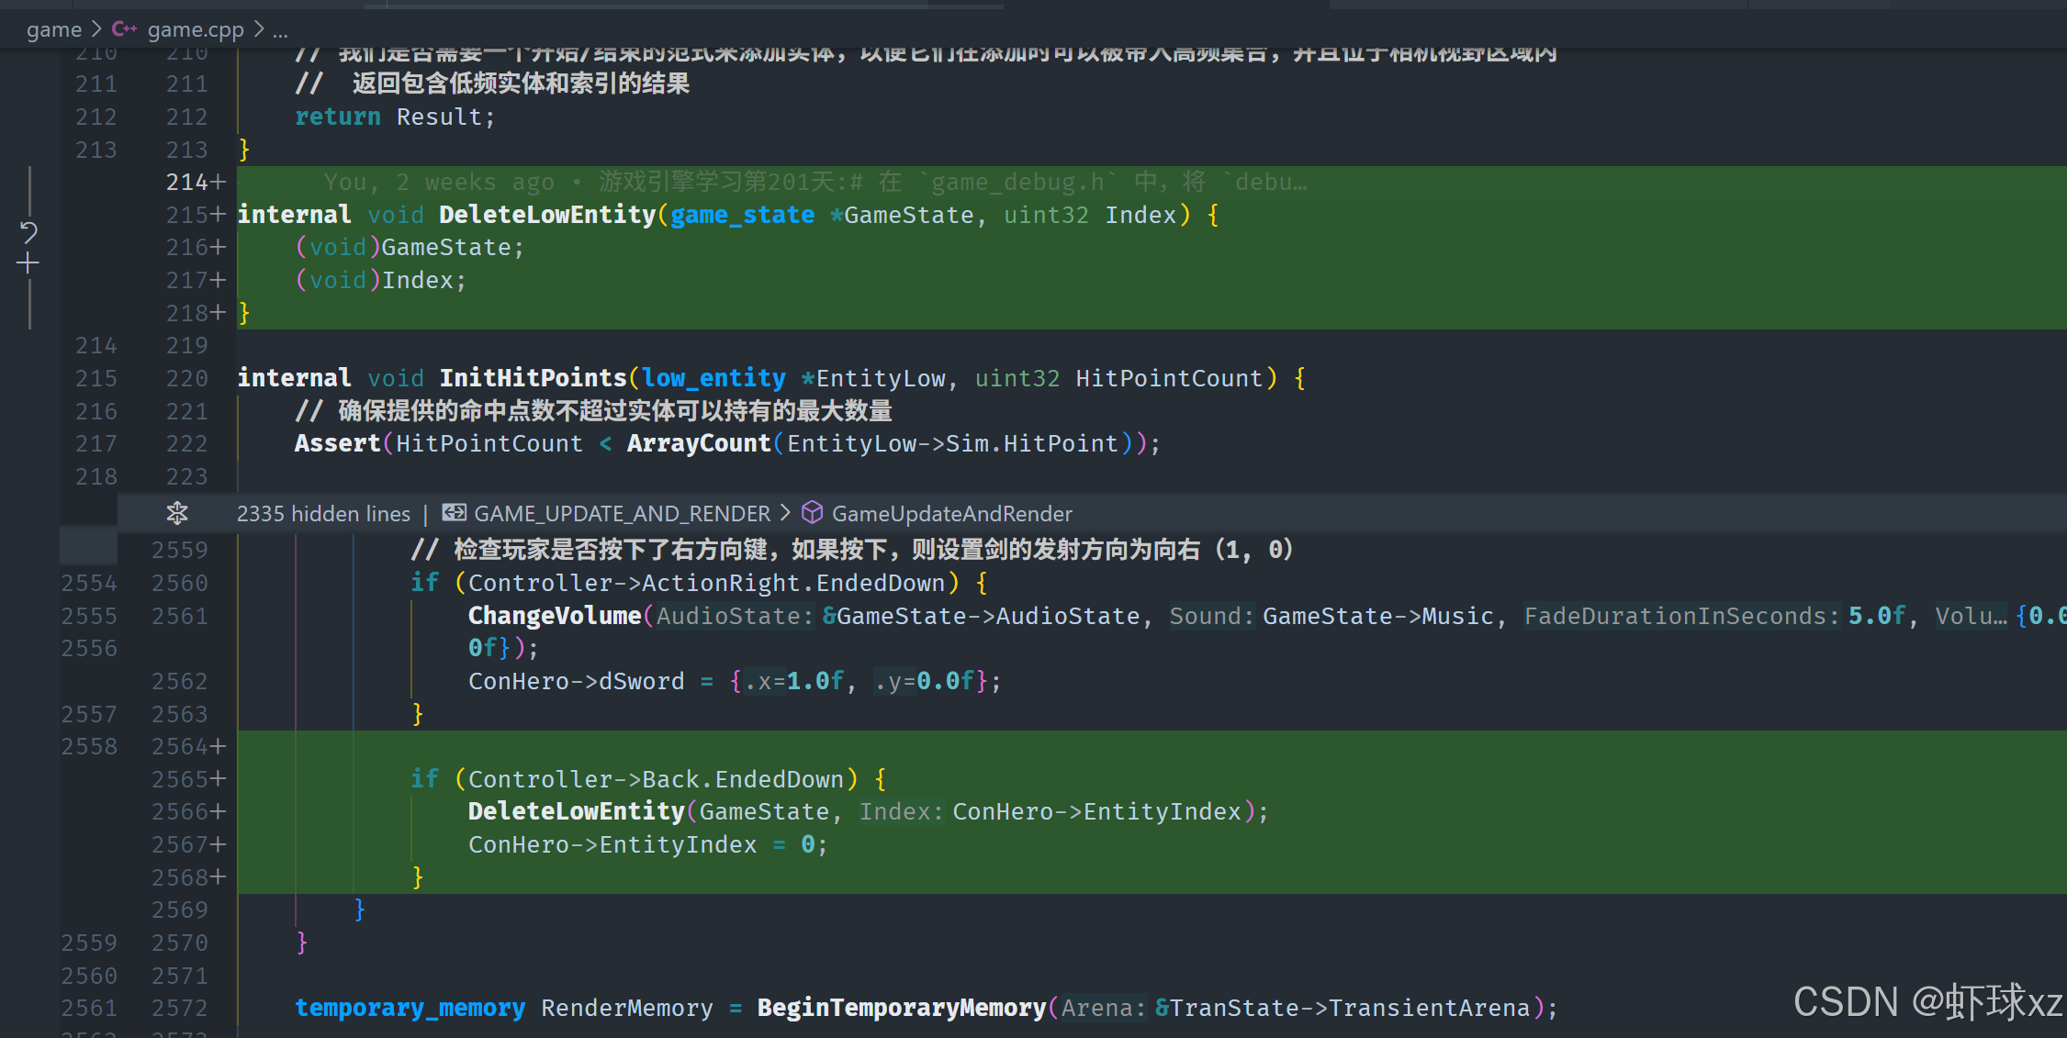Click added line number 2565 in gutter

coord(180,779)
